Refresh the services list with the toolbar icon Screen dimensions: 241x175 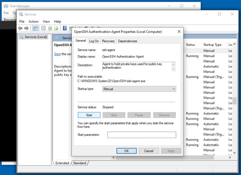50,28
